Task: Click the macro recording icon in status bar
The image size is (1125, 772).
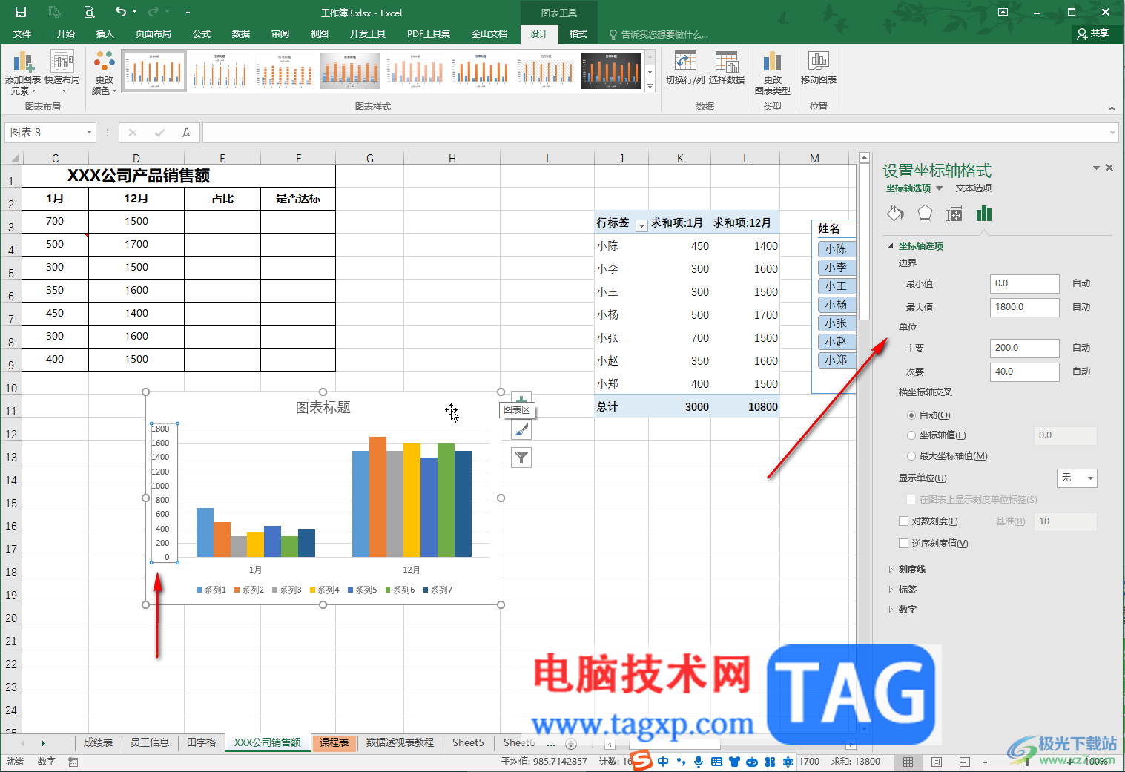Action: [x=73, y=762]
